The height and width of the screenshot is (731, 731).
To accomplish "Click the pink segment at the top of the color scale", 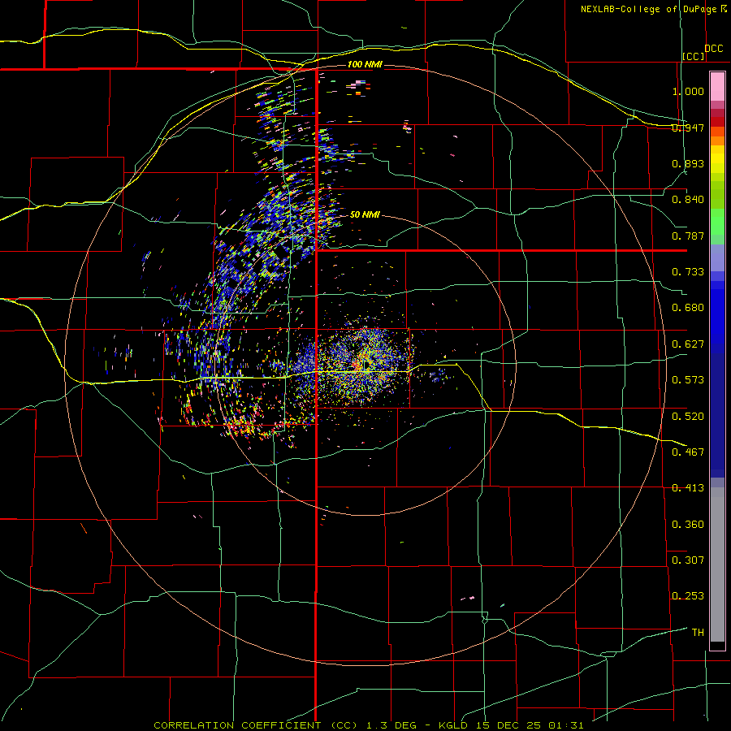I will click(x=717, y=86).
